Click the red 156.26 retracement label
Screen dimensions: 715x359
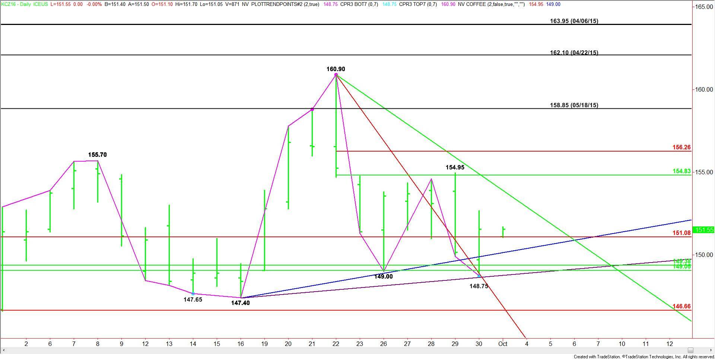681,147
